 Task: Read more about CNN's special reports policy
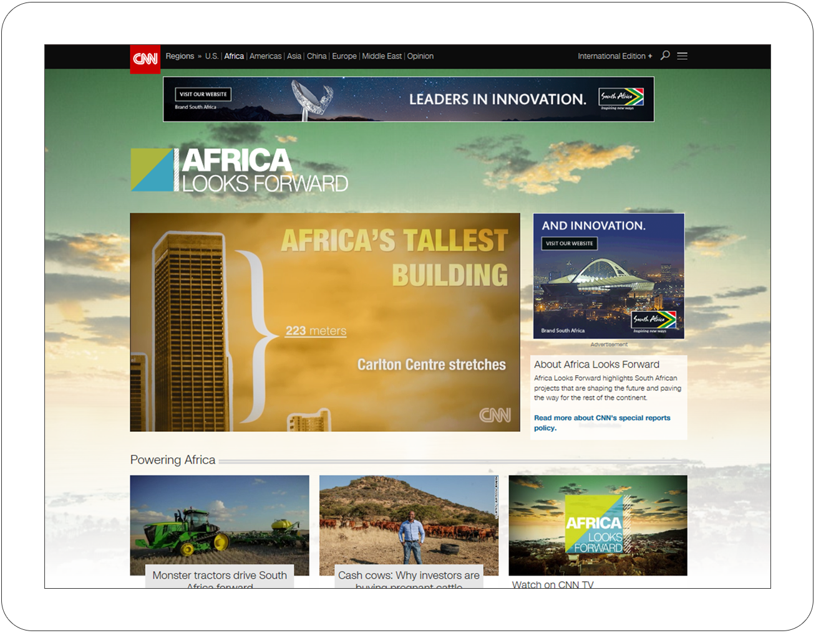tap(602, 423)
